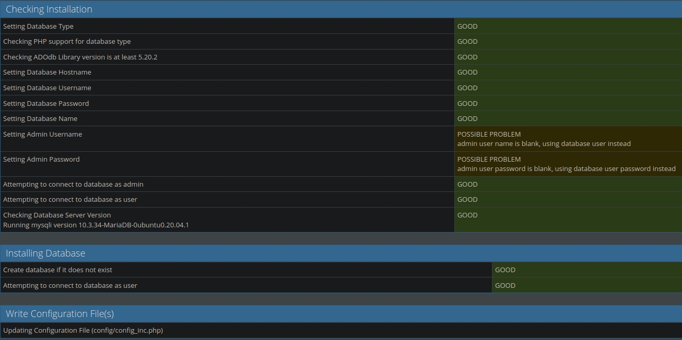Click the Checking Database Server Version label
The image size is (682, 340).
[57, 215]
